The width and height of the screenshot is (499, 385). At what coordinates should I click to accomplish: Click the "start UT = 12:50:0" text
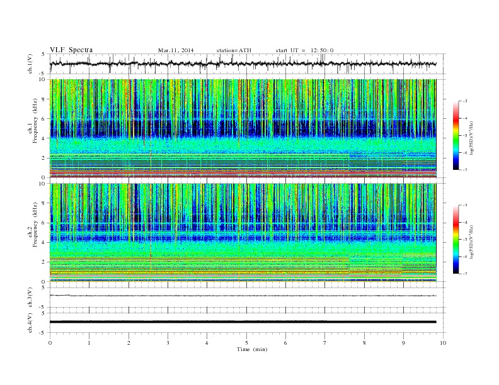(304, 50)
